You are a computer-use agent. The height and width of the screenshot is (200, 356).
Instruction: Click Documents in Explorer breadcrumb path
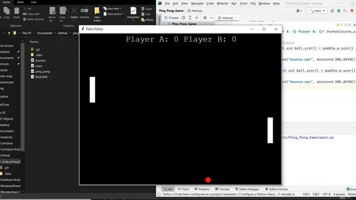point(44,33)
